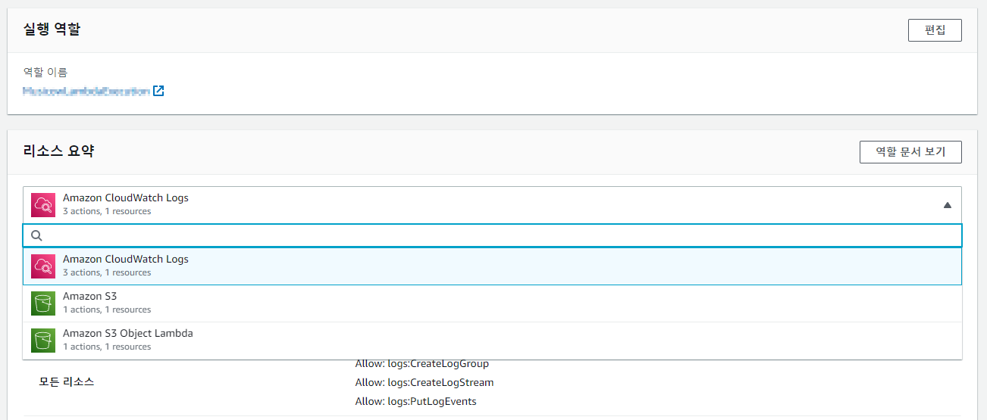Click the Allow: logs:PutLogEvents entry

tap(415, 401)
